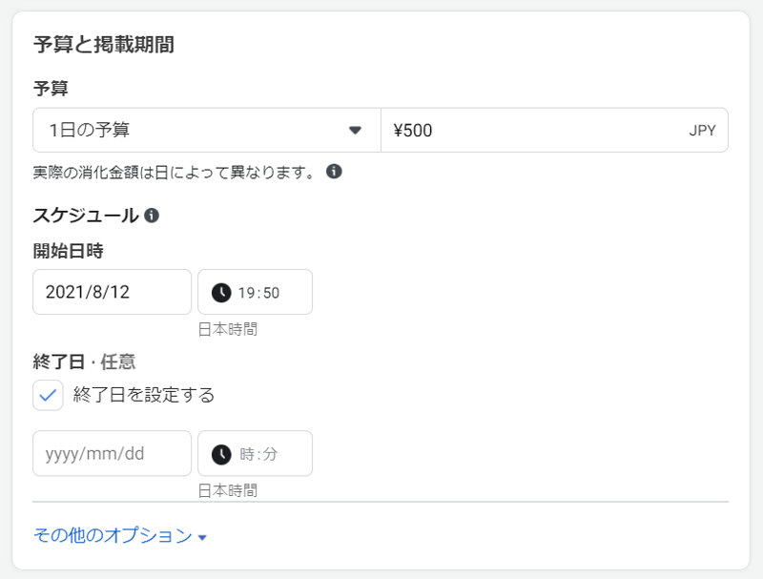Uncheck the 終了日を設定する checkbox

48,395
